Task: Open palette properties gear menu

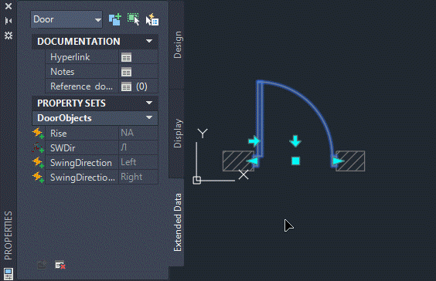Action: (x=9, y=36)
